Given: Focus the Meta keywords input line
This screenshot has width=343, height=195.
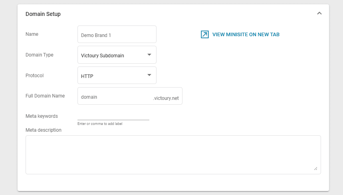Looking at the screenshot, I should click(113, 116).
